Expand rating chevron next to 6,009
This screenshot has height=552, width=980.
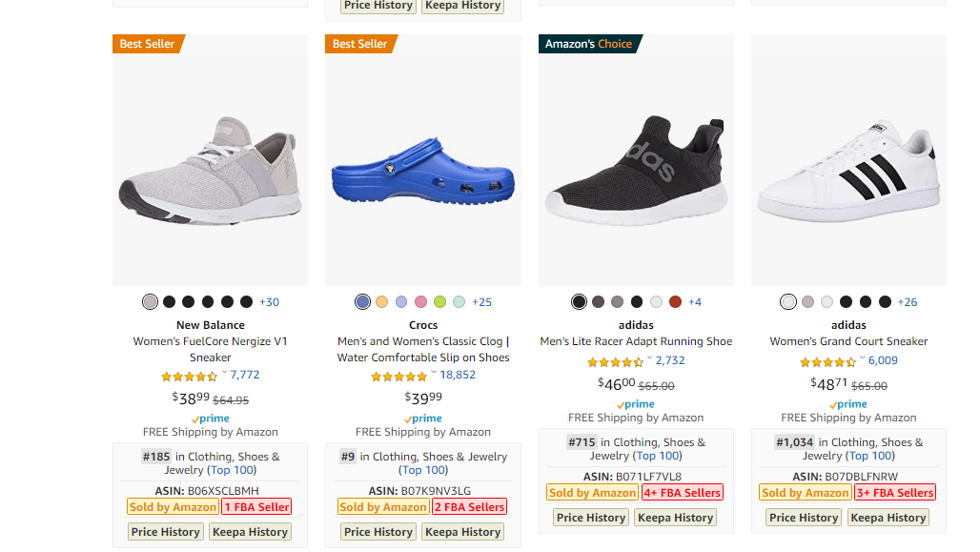point(863,358)
